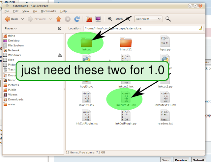Go up to parent folder arrow
The image size is (211, 162).
coord(59,19)
